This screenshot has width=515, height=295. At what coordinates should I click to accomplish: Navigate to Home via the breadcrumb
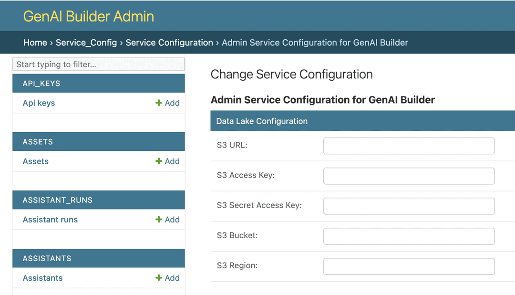pos(35,42)
